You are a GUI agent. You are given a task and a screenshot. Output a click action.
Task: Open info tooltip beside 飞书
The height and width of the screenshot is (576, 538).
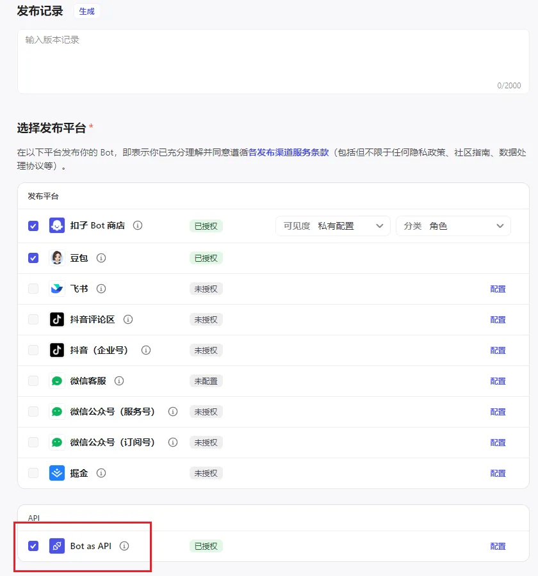[x=101, y=289]
